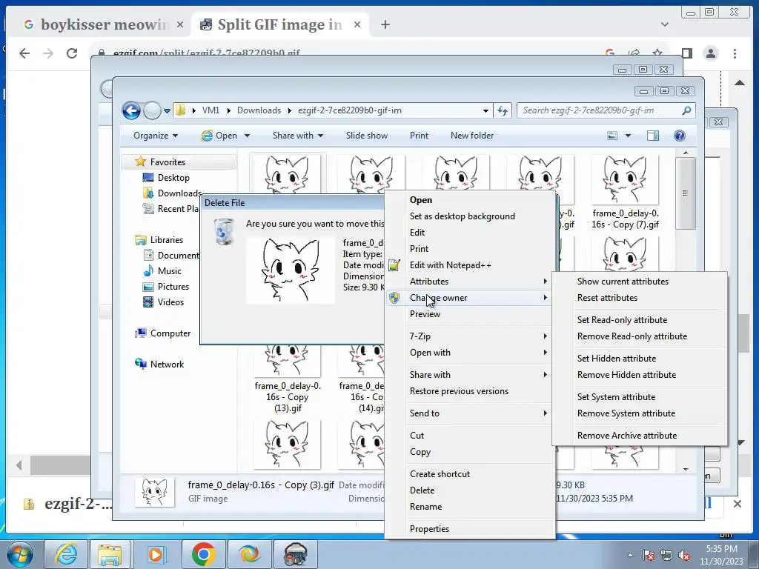Open a new Chrome tab
The image size is (759, 569).
coord(385,24)
